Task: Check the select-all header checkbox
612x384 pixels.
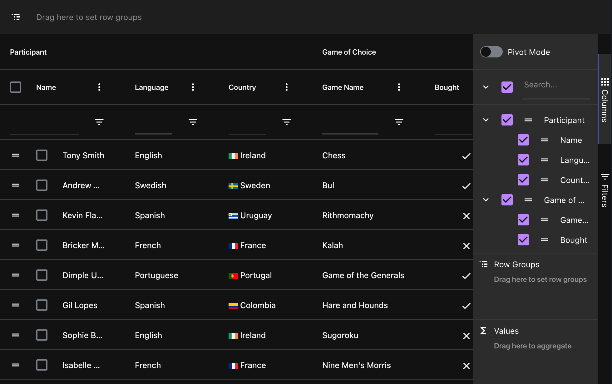Action: [16, 87]
